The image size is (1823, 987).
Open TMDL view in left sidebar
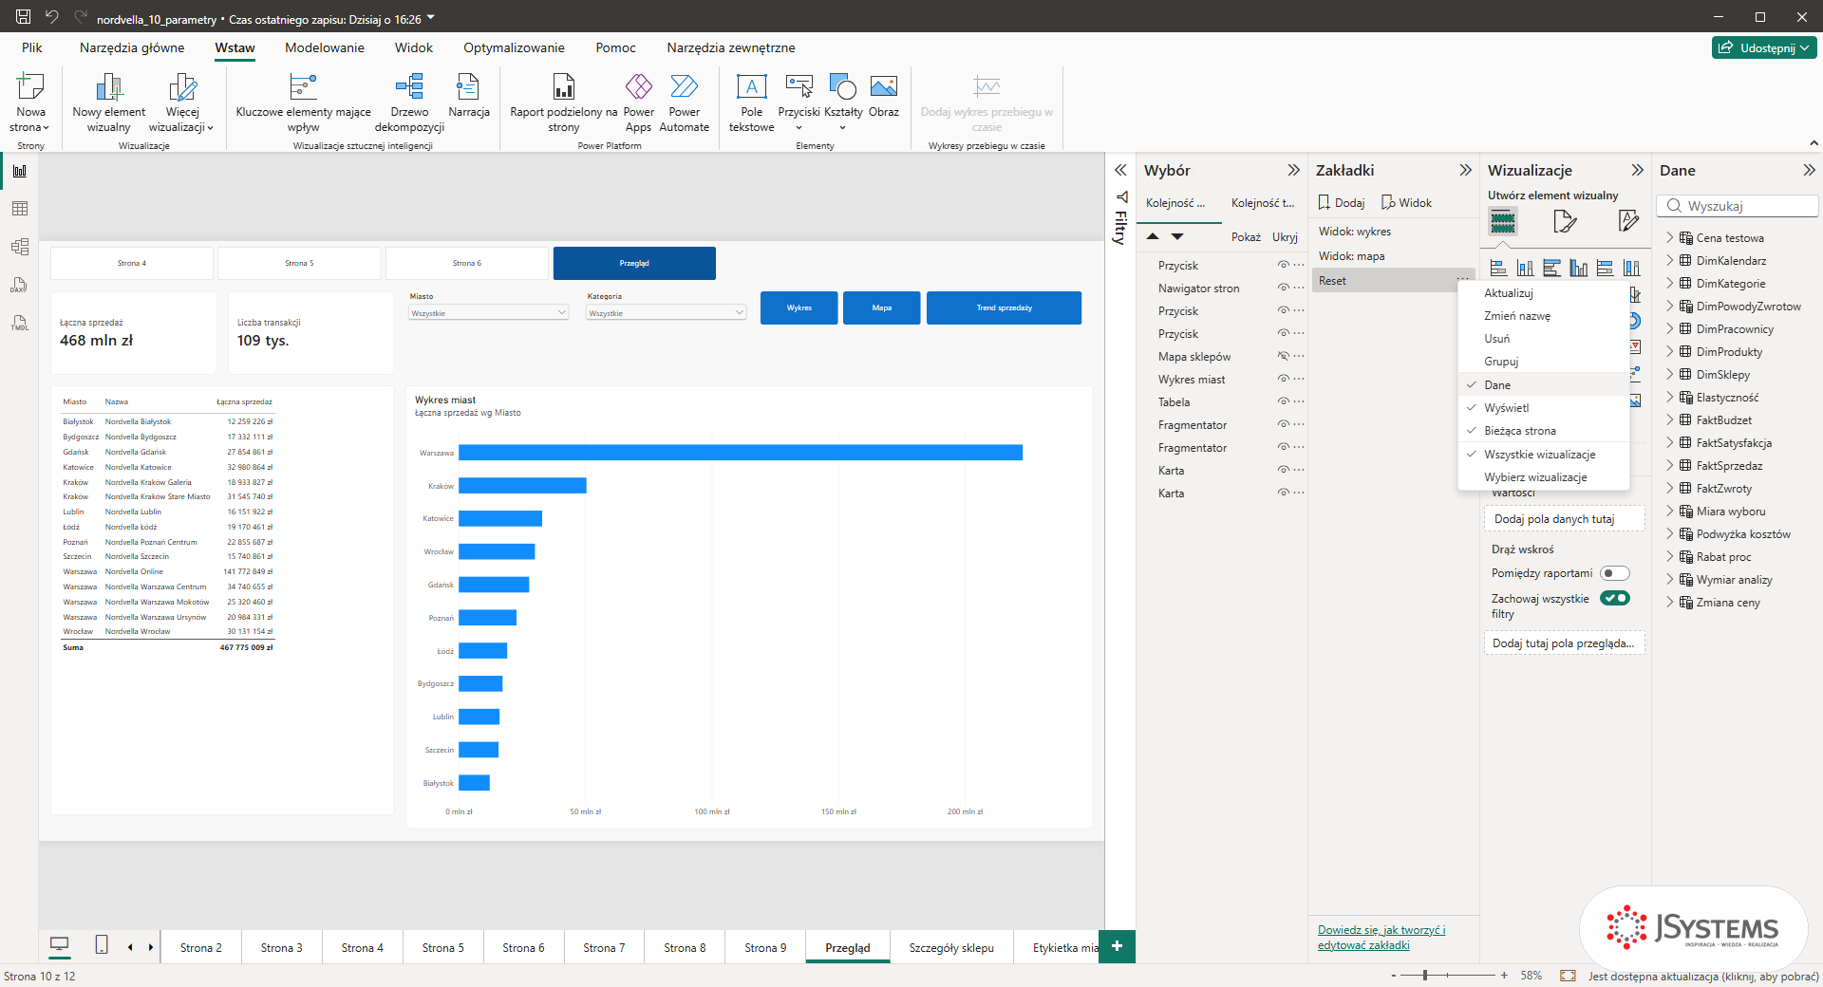(x=19, y=323)
